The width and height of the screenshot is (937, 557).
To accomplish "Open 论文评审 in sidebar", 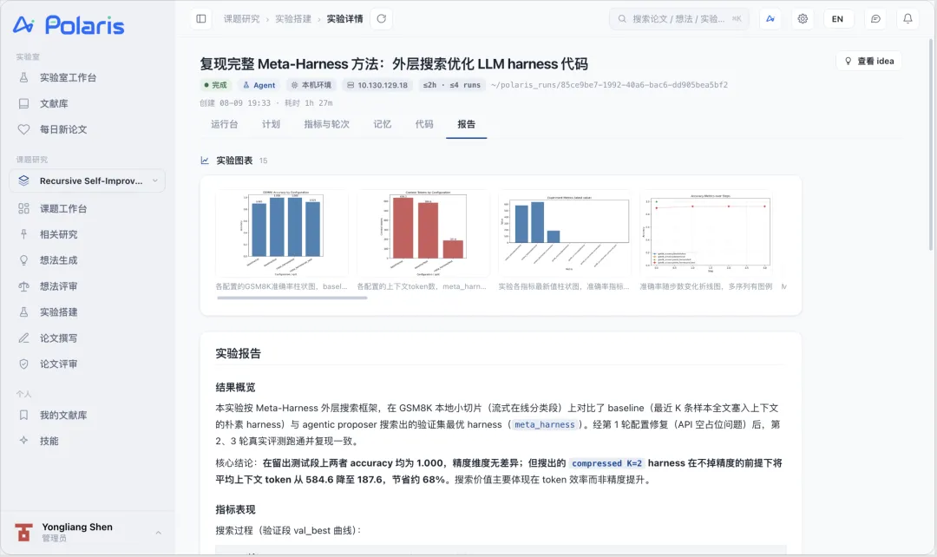I will click(x=88, y=364).
